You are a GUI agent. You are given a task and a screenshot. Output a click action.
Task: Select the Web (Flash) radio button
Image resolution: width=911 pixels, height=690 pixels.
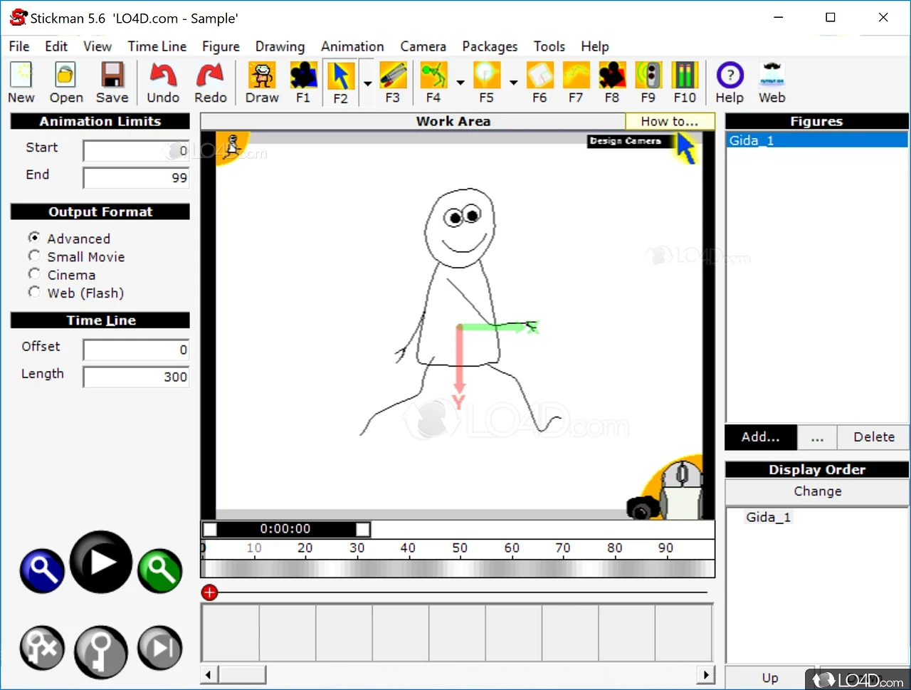pos(34,292)
